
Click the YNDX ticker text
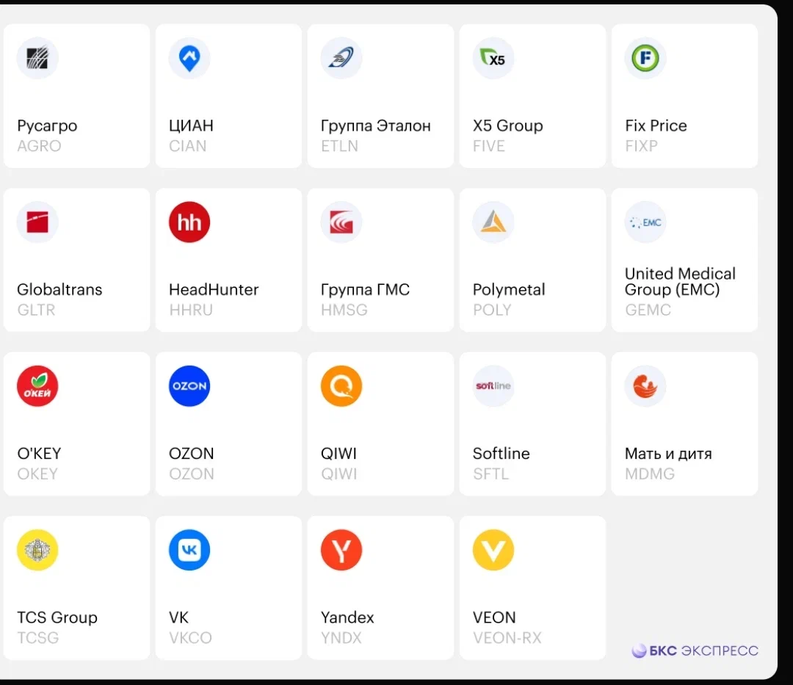[341, 638]
